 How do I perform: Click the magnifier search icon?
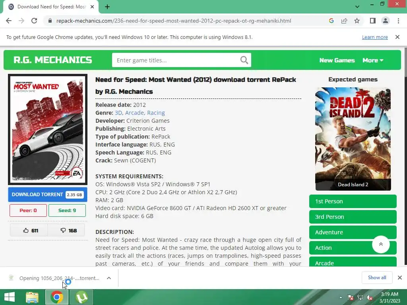(244, 60)
